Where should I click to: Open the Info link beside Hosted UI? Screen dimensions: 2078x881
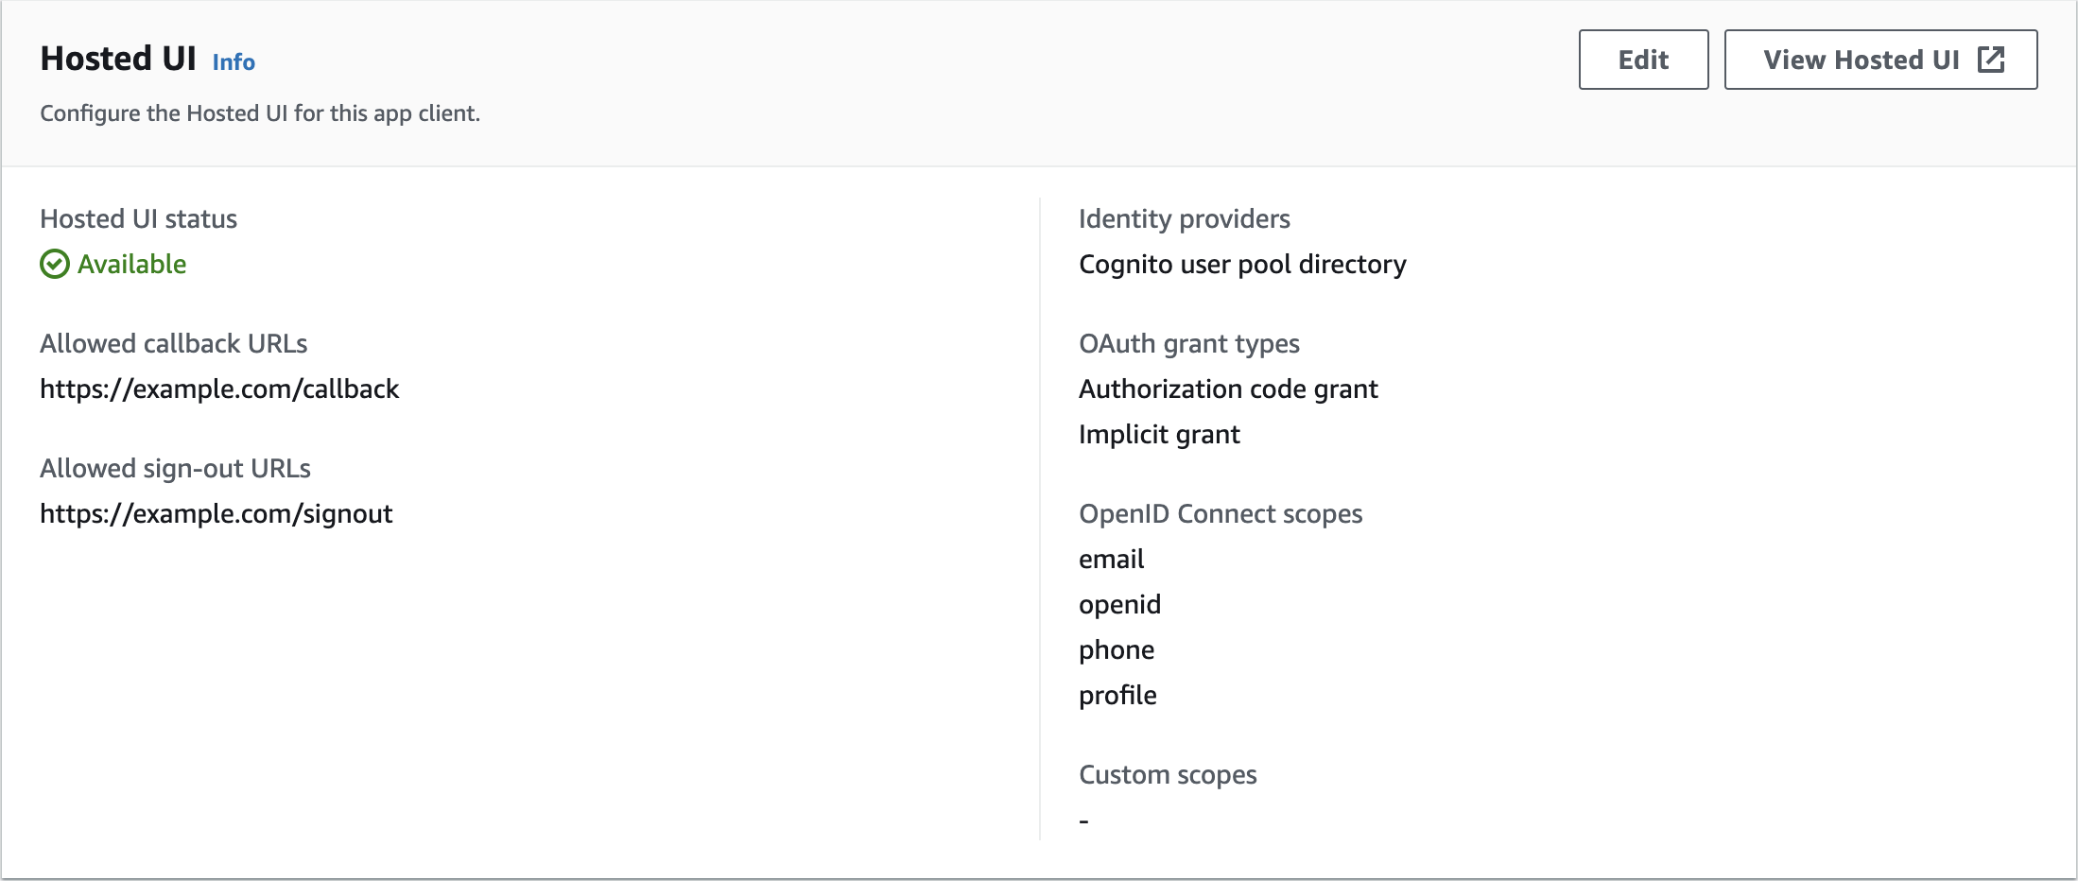pos(234,62)
